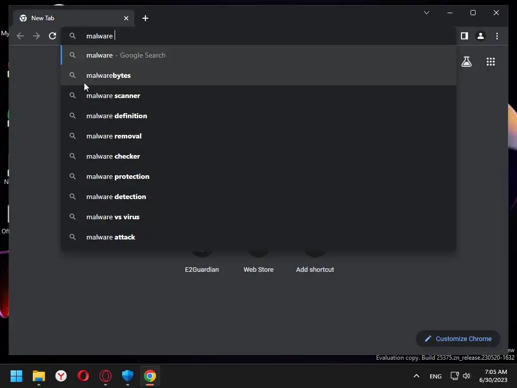
Task: Select the New Tab tab
Action: pyautogui.click(x=74, y=18)
